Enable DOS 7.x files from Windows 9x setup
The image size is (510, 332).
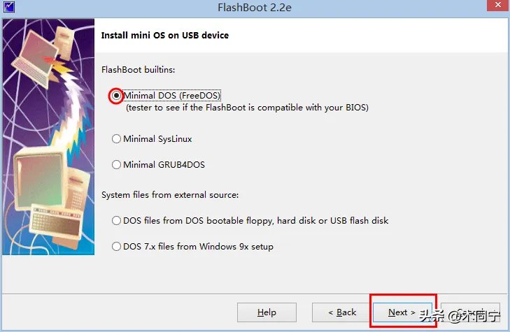tap(116, 247)
